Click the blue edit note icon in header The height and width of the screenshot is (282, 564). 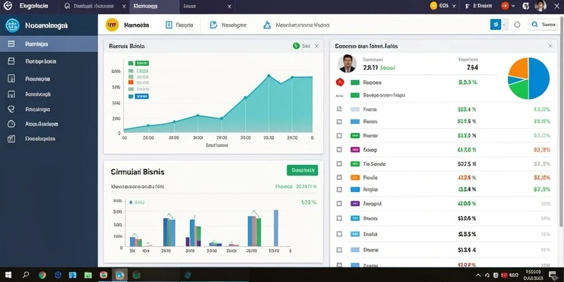(213, 25)
